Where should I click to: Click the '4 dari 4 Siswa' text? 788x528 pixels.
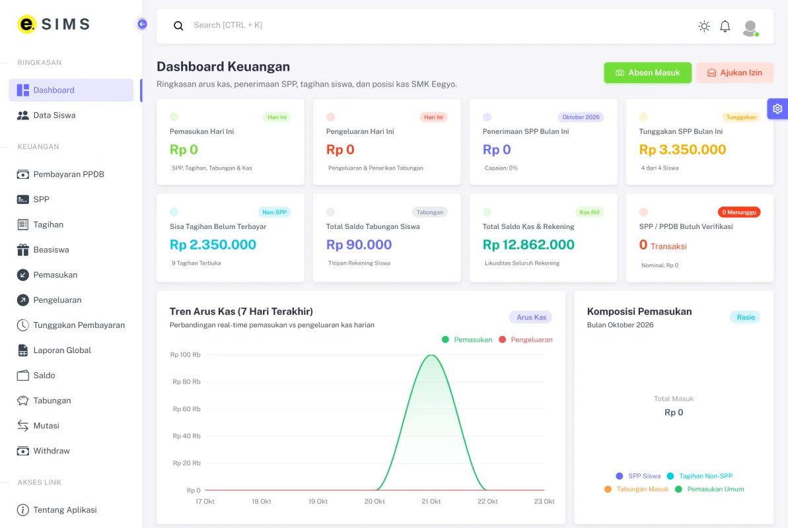click(660, 168)
